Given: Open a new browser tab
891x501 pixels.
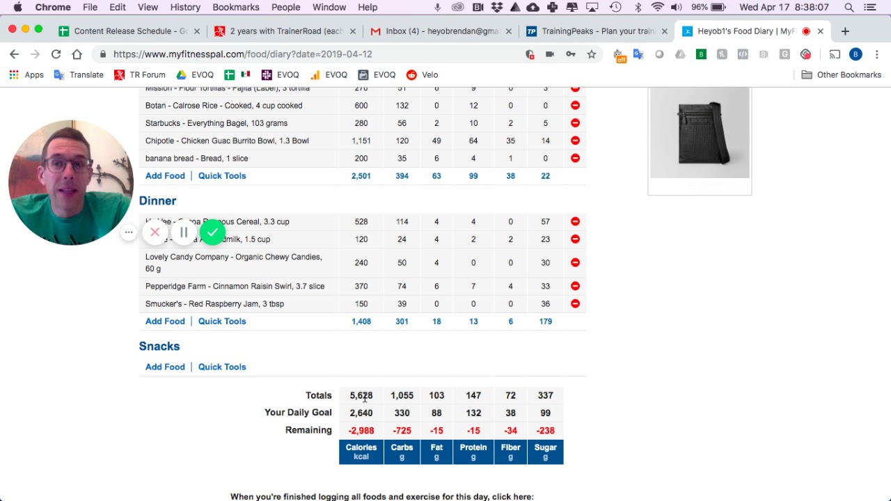Looking at the screenshot, I should click(x=845, y=31).
